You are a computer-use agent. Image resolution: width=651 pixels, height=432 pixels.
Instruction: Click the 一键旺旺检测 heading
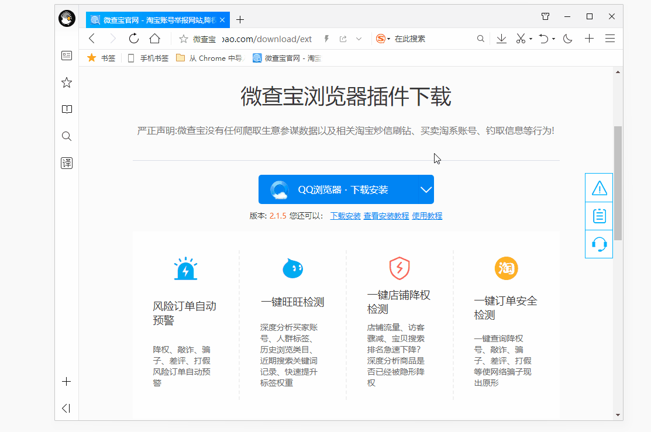(x=292, y=302)
